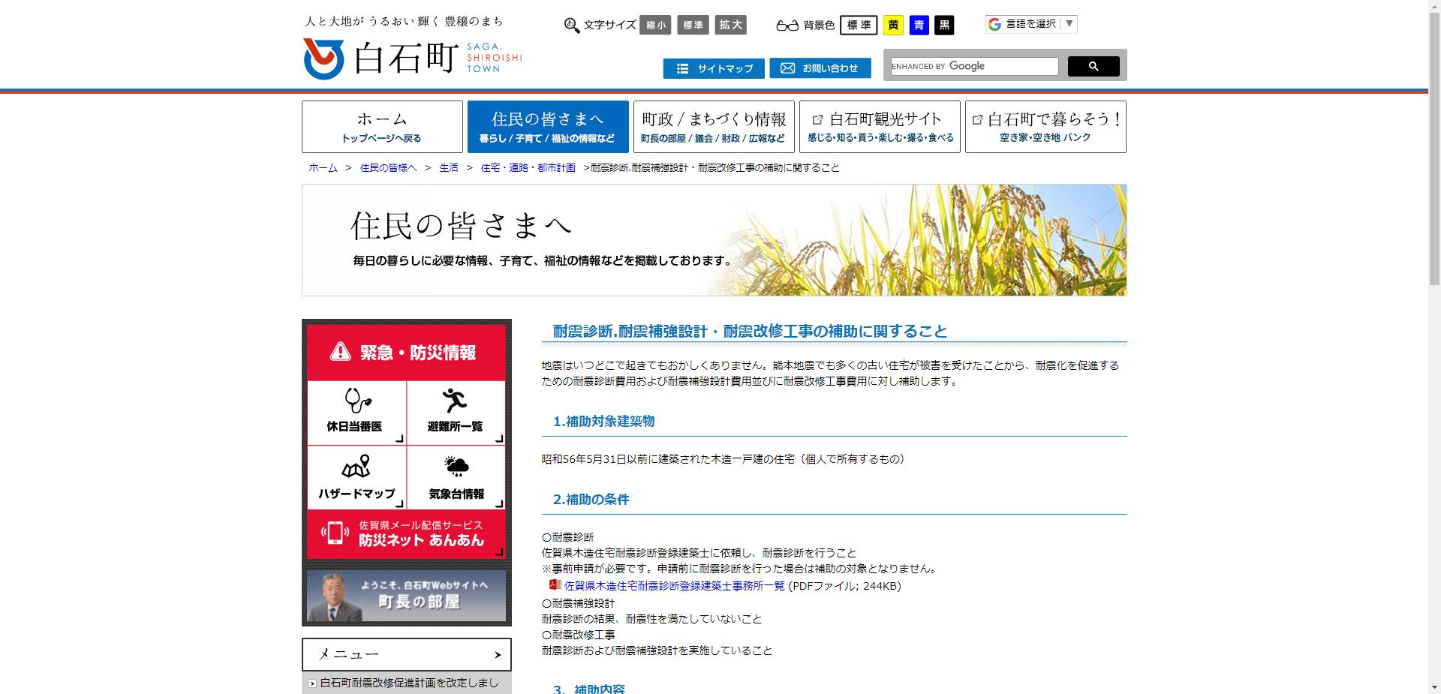The height and width of the screenshot is (694, 1441).
Task: Enlarge text with the 拡大 button
Action: [x=730, y=25]
